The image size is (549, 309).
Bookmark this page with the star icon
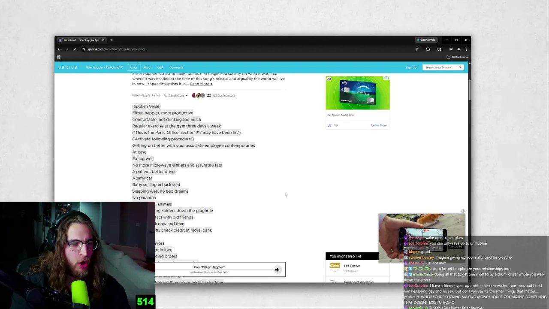pyautogui.click(x=417, y=49)
